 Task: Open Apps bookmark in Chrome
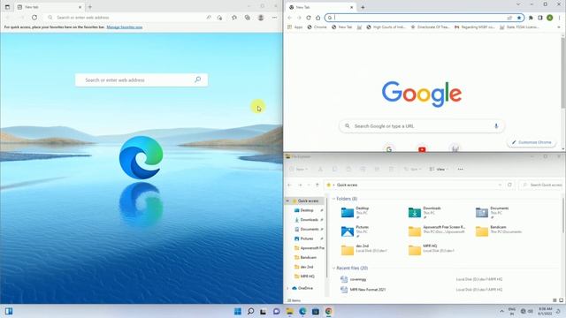click(x=295, y=27)
